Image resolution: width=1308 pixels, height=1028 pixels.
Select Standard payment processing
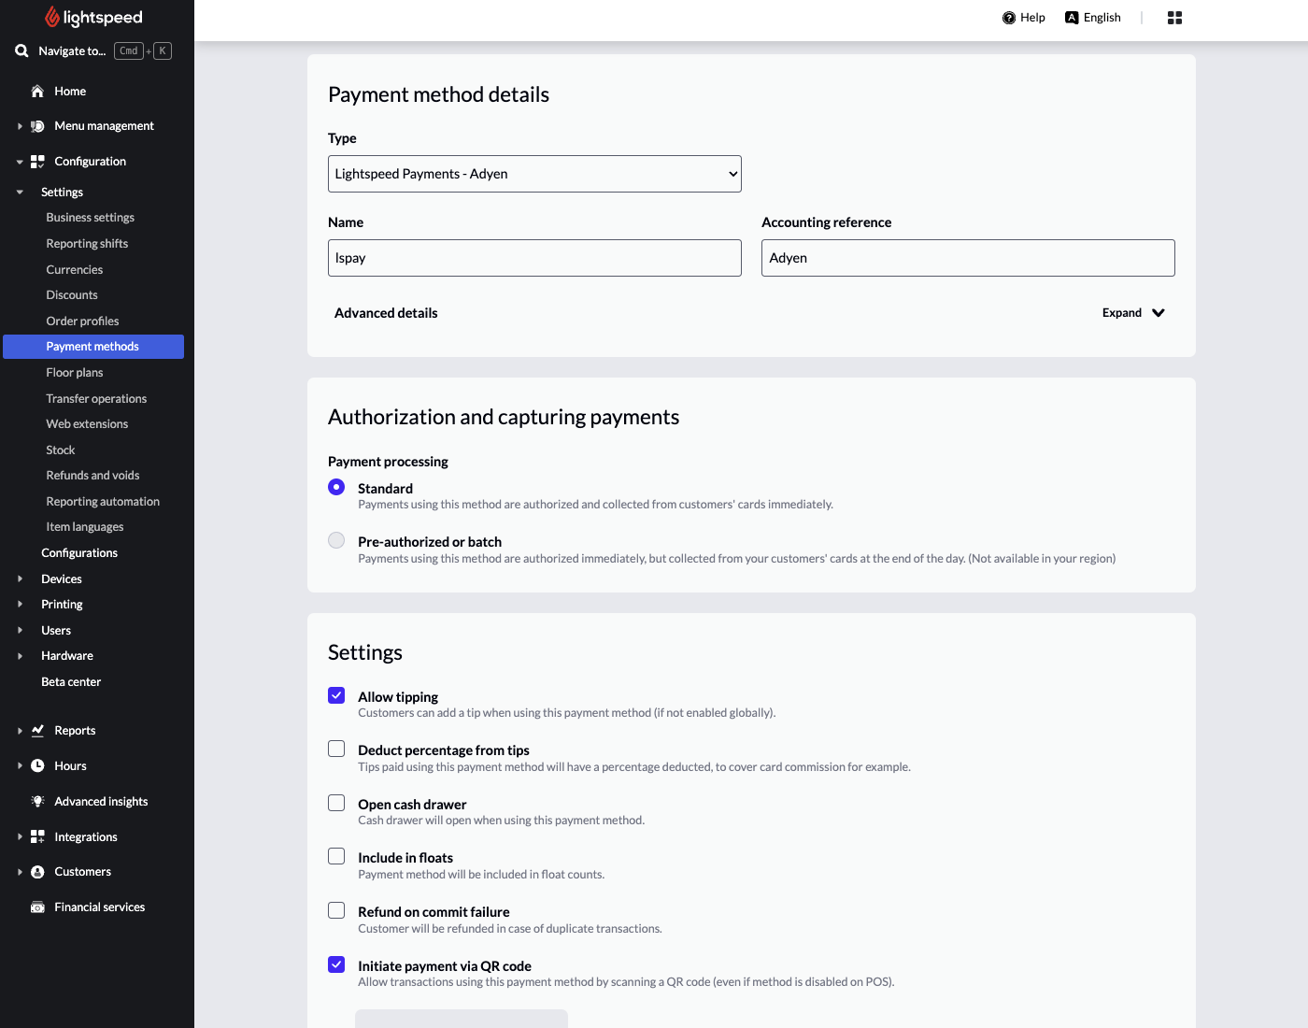click(336, 487)
